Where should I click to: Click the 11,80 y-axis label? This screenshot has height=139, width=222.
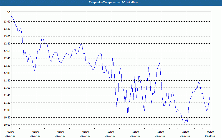[x=7, y=81]
